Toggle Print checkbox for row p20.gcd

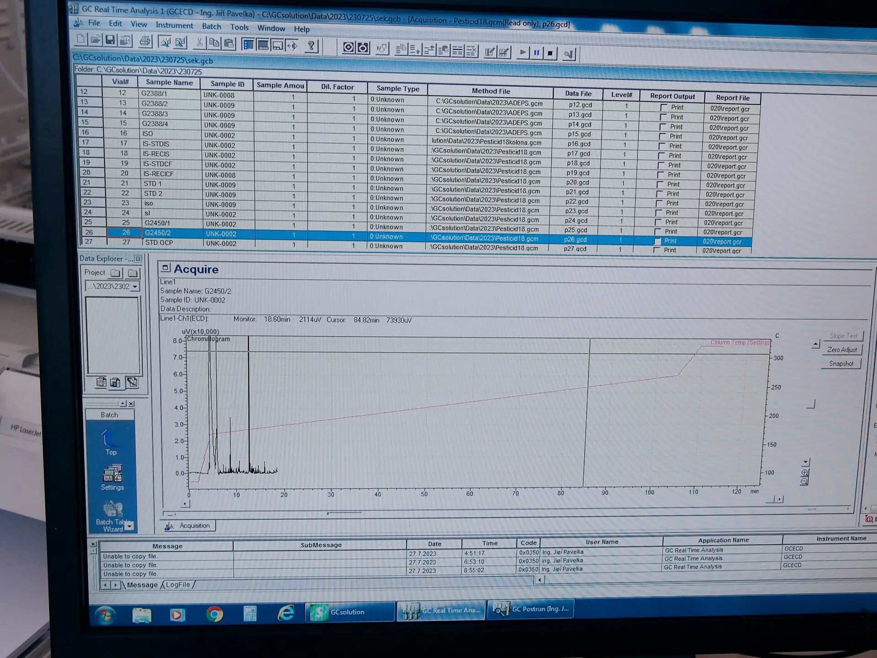point(660,185)
